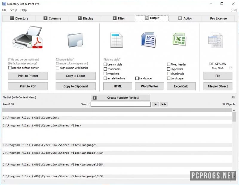Click the app icon in title bar
This screenshot has height=185, width=239.
4,4
